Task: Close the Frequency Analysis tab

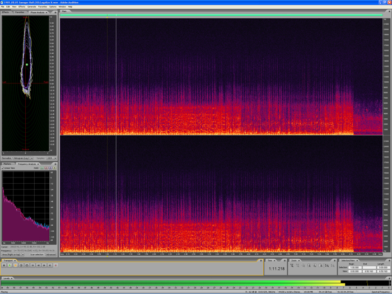Action: point(38,164)
